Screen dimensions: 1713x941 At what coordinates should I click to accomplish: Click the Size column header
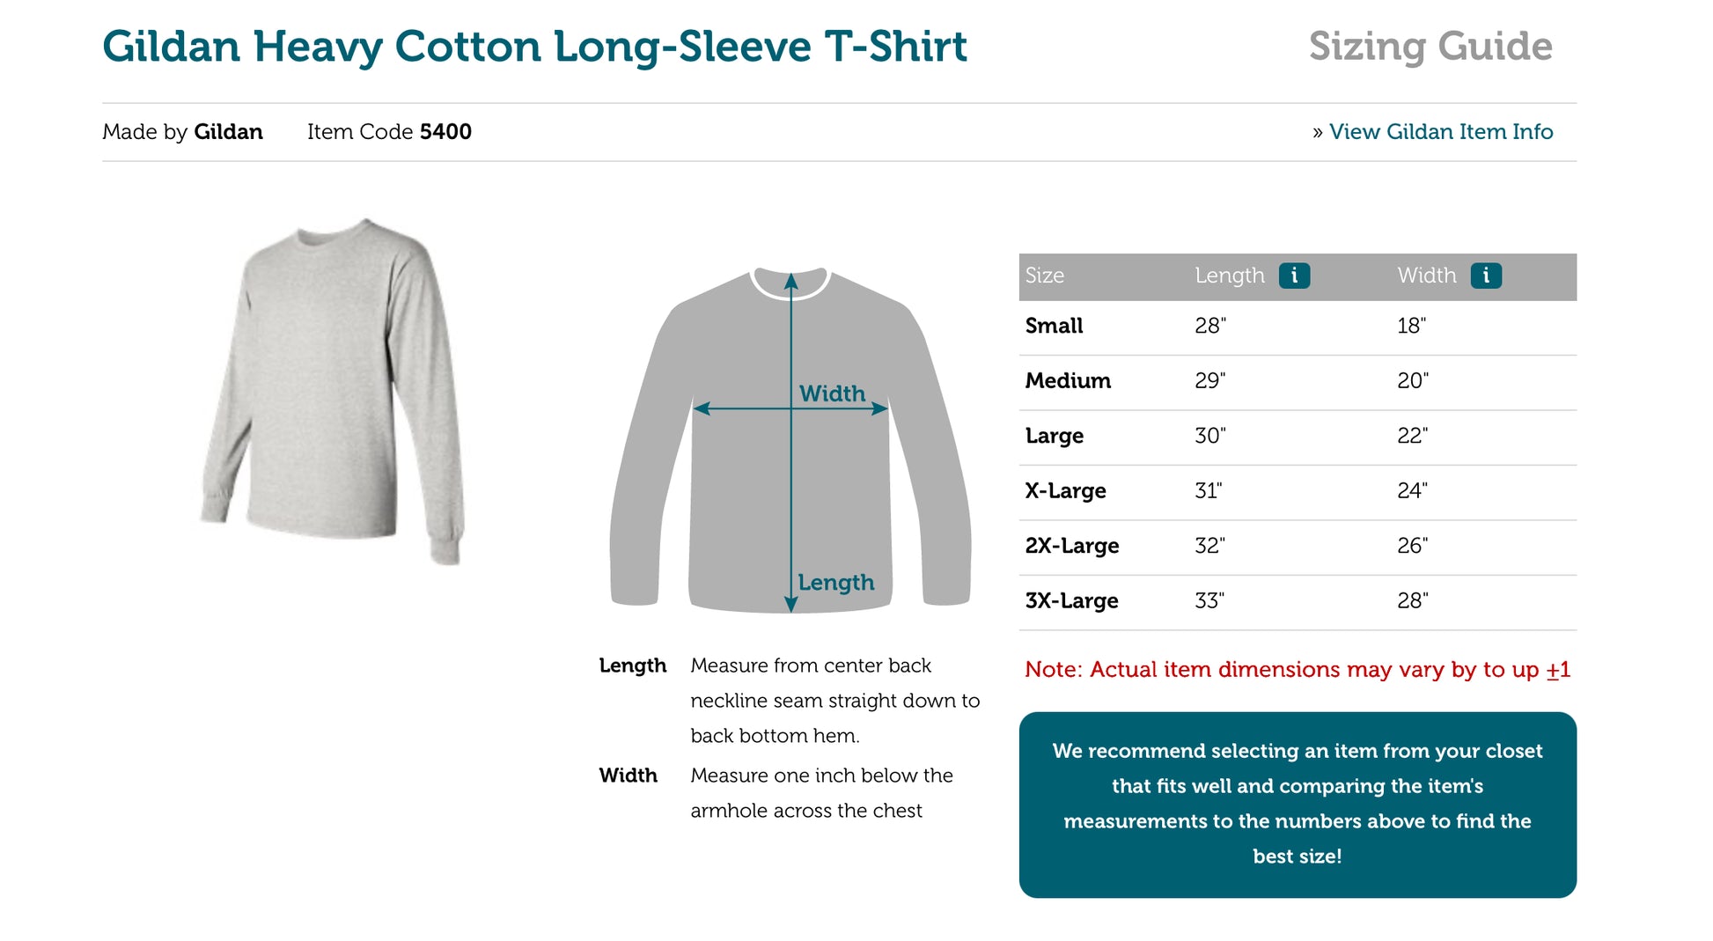coord(1044,276)
